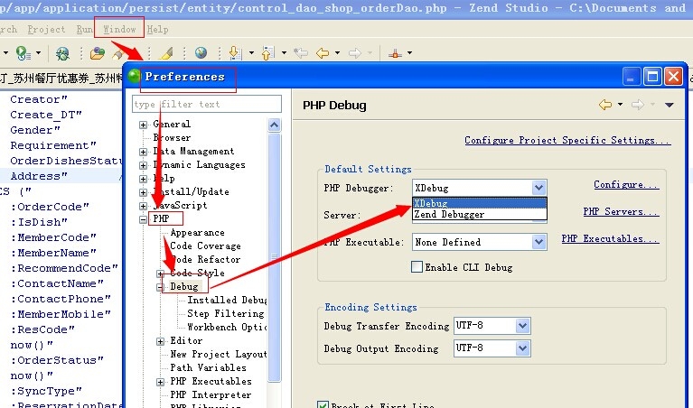Viewport: 693px width, 408px height.
Task: Open the Help menu
Action: point(157,29)
